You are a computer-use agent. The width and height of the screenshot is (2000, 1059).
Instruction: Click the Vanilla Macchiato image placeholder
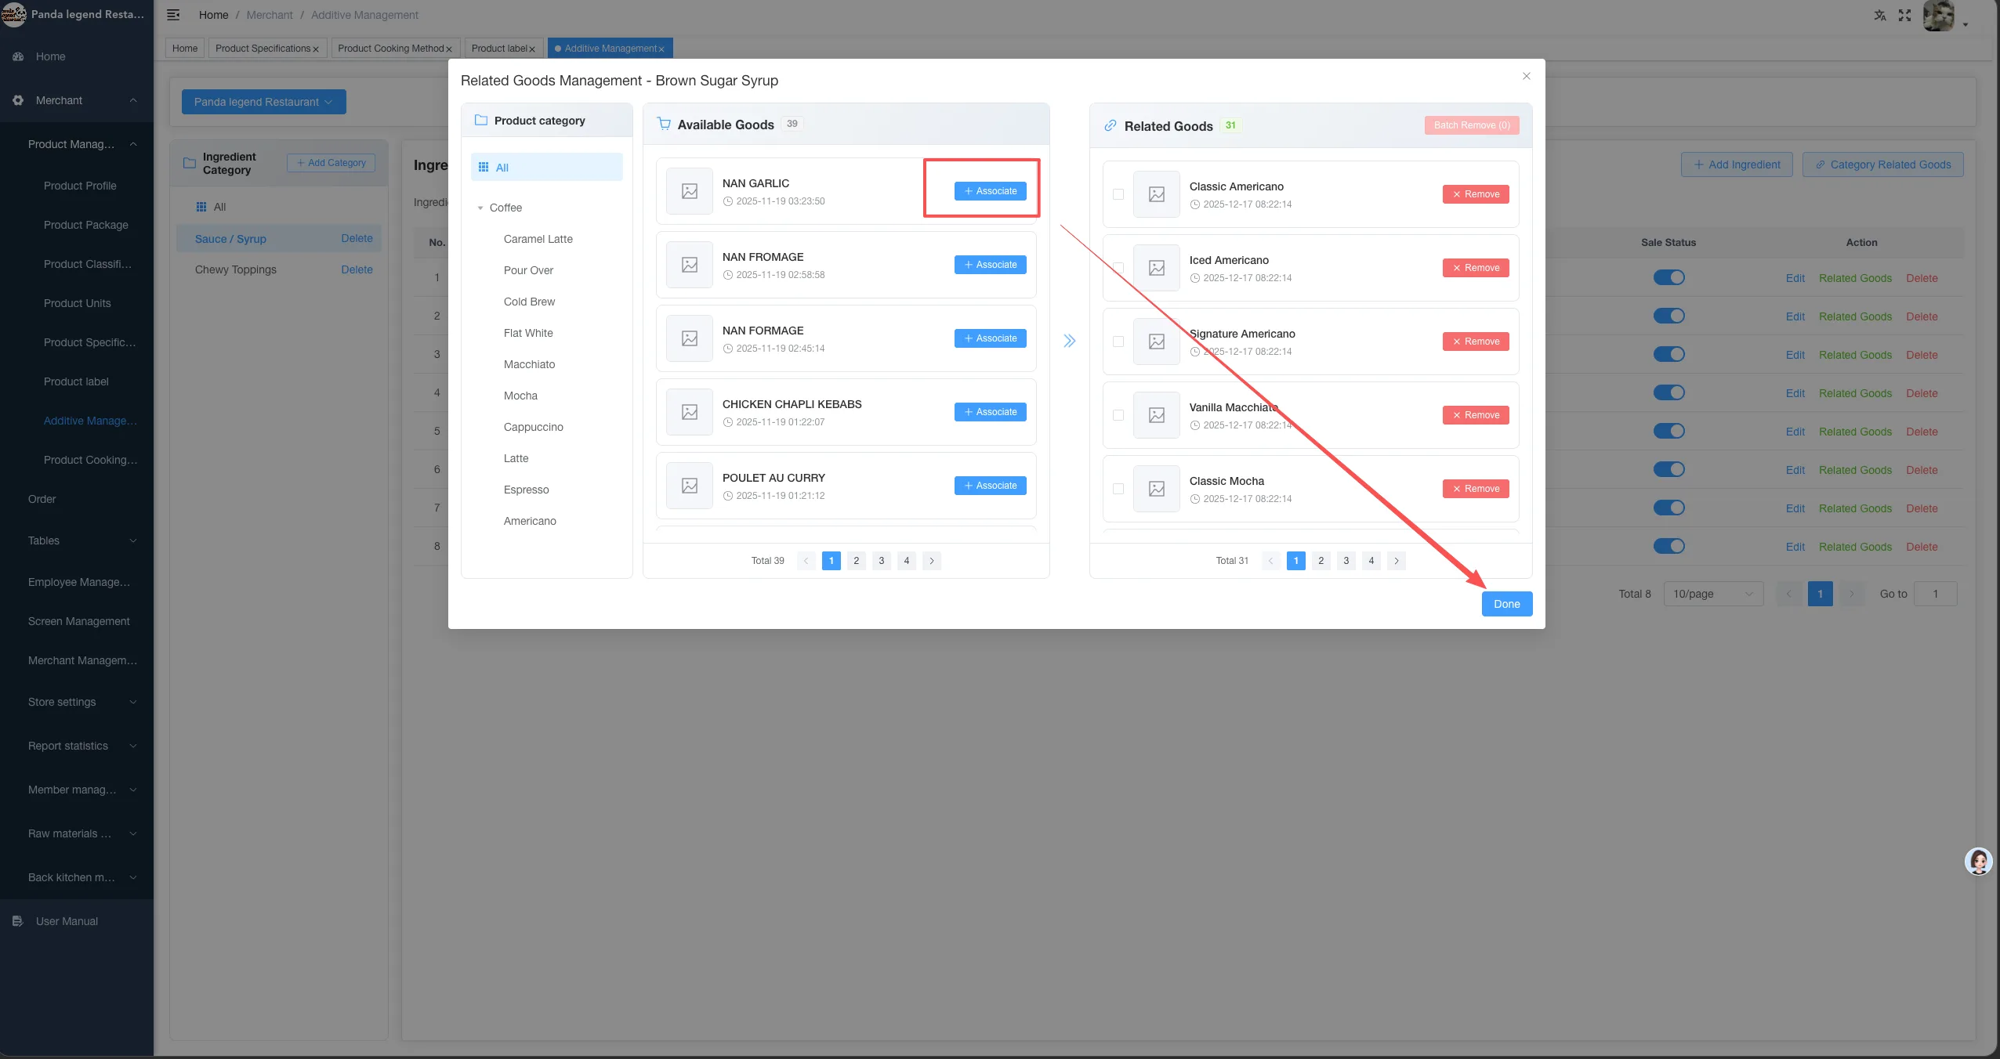(x=1157, y=415)
